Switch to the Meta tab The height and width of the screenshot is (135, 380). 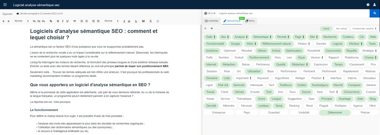click(250, 21)
